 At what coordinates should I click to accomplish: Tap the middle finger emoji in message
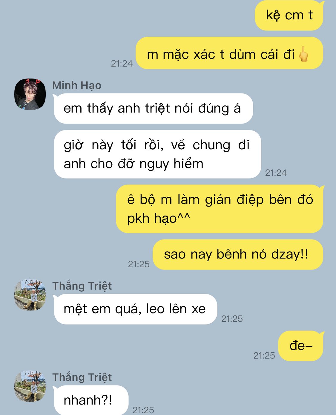[304, 54]
